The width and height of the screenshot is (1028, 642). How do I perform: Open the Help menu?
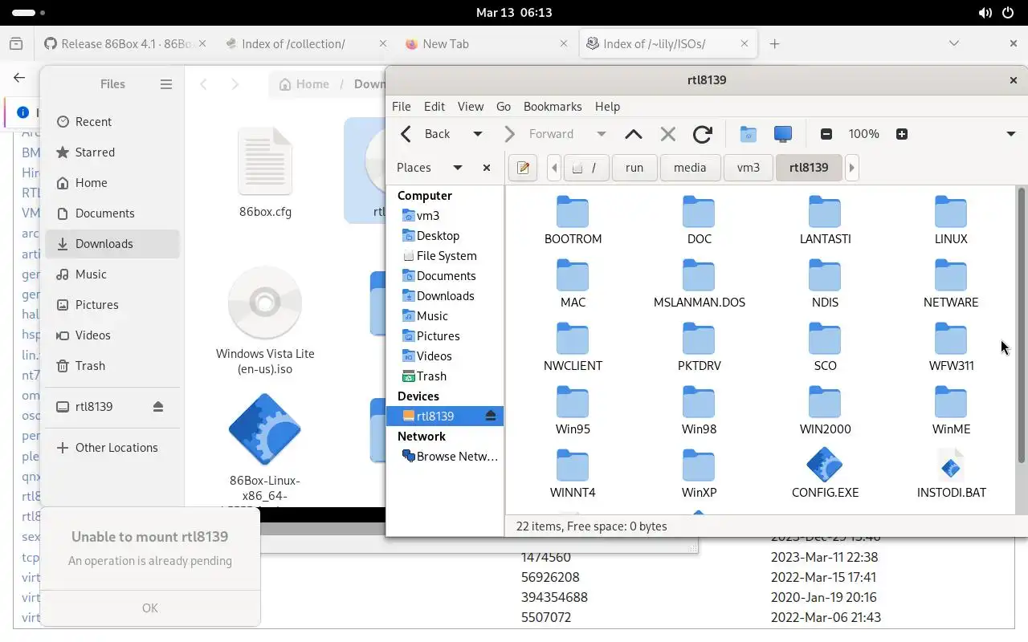pyautogui.click(x=607, y=106)
